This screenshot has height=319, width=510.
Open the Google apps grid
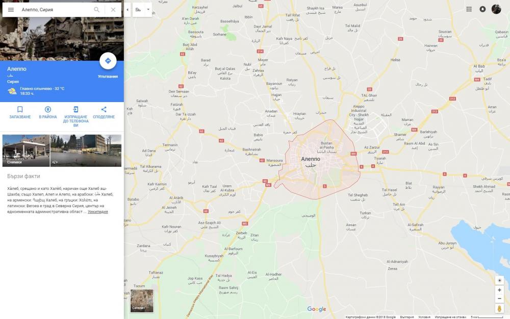pyautogui.click(x=469, y=9)
